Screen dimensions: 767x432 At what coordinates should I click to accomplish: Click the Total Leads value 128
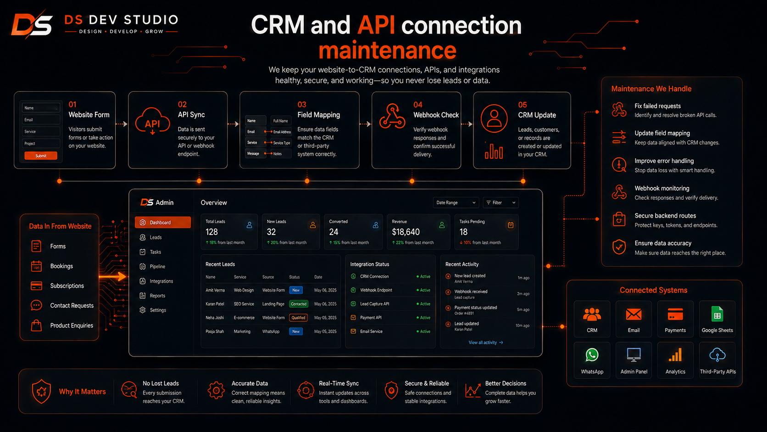click(x=211, y=232)
